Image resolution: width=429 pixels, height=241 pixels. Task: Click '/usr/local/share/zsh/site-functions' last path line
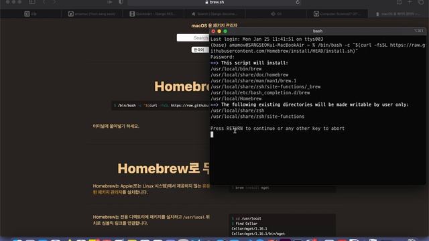257,116
